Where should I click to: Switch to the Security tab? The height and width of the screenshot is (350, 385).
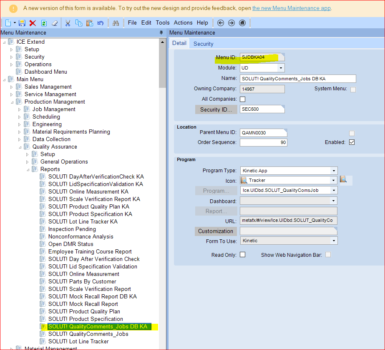(x=203, y=43)
